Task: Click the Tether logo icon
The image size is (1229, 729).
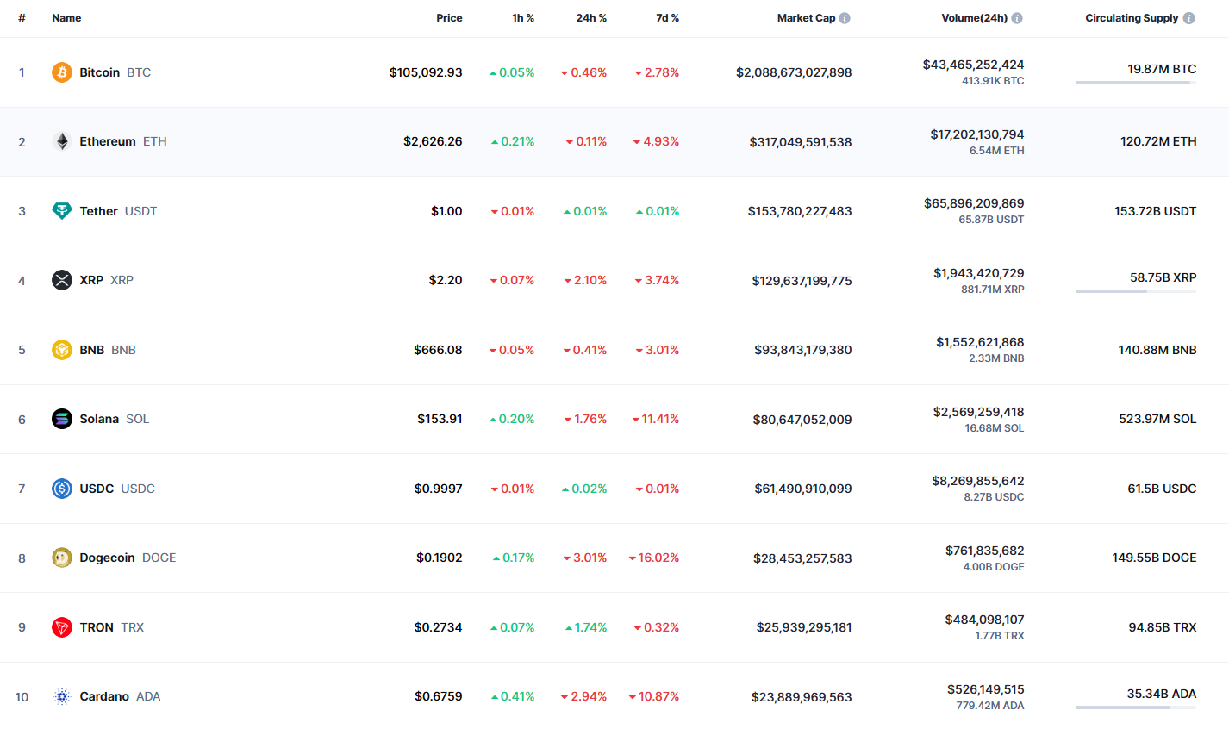Action: point(61,211)
